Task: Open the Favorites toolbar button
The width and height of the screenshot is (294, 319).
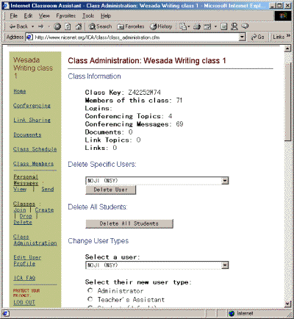Action: pos(131,26)
